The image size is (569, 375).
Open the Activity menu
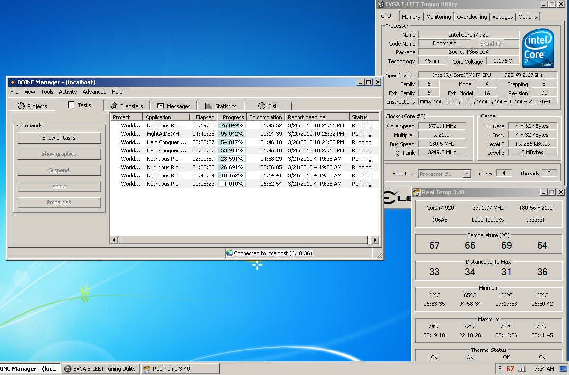68,92
